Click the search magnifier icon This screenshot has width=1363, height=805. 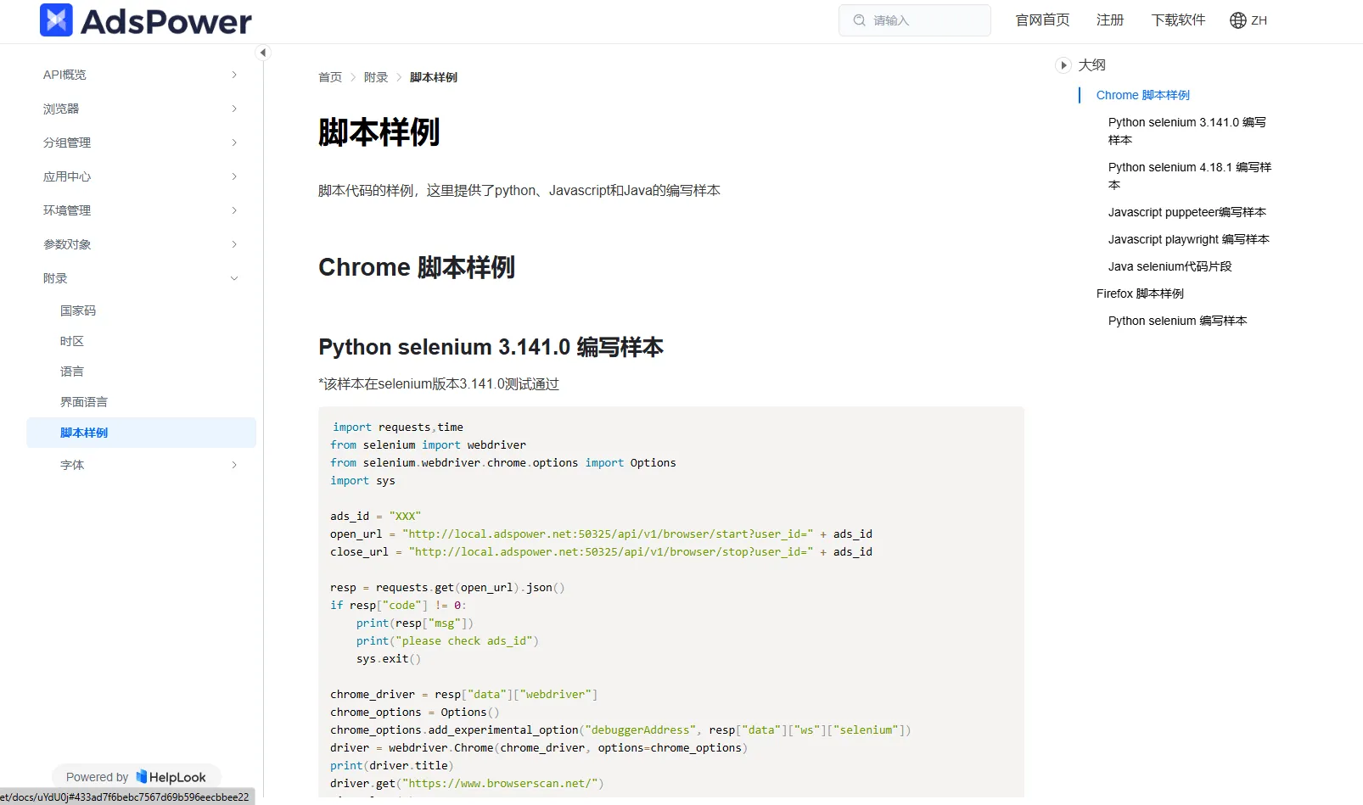point(859,20)
